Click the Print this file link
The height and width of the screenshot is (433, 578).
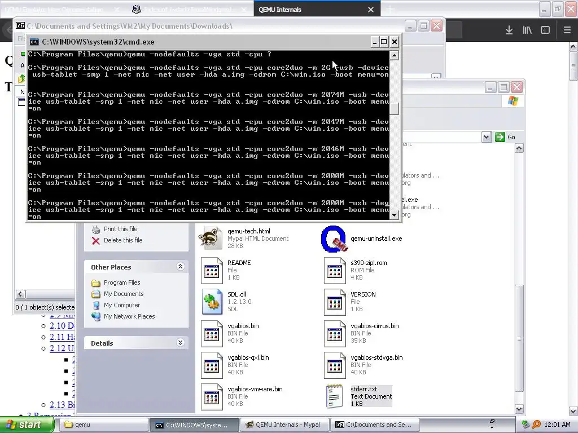click(121, 229)
